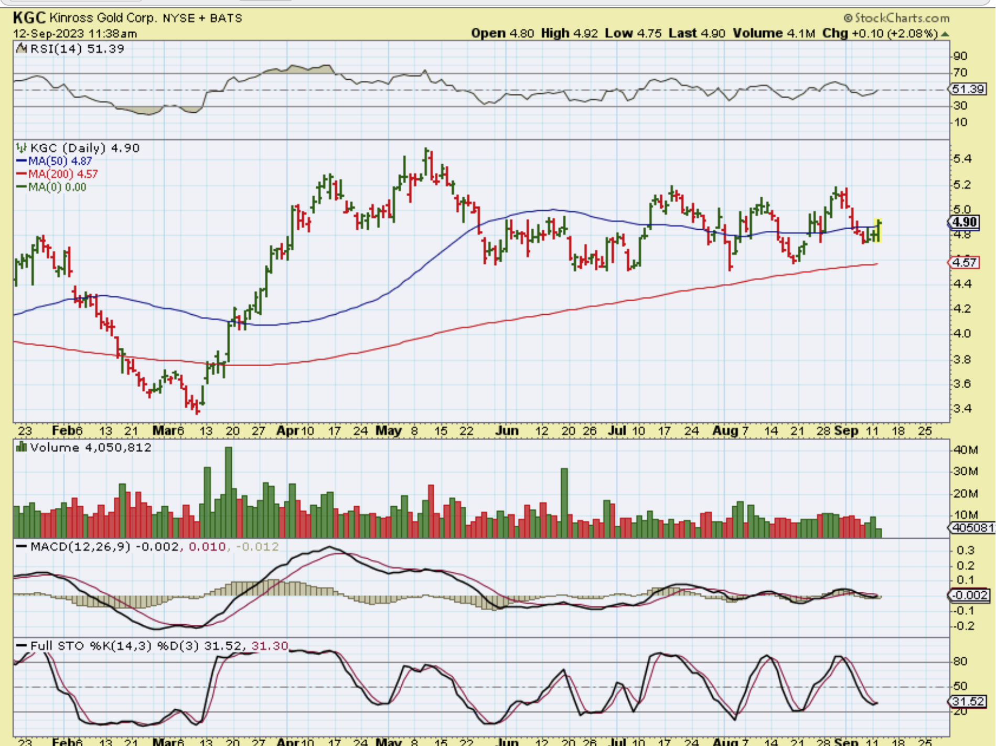
Task: Click the 5.4 price level on the right axis
Action: click(962, 158)
